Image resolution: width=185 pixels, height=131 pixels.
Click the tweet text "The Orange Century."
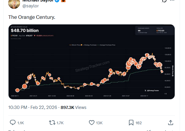(x=32, y=17)
